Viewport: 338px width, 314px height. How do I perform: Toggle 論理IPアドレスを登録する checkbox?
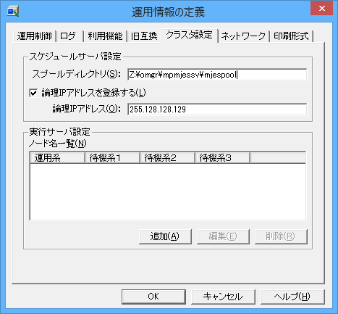point(33,93)
